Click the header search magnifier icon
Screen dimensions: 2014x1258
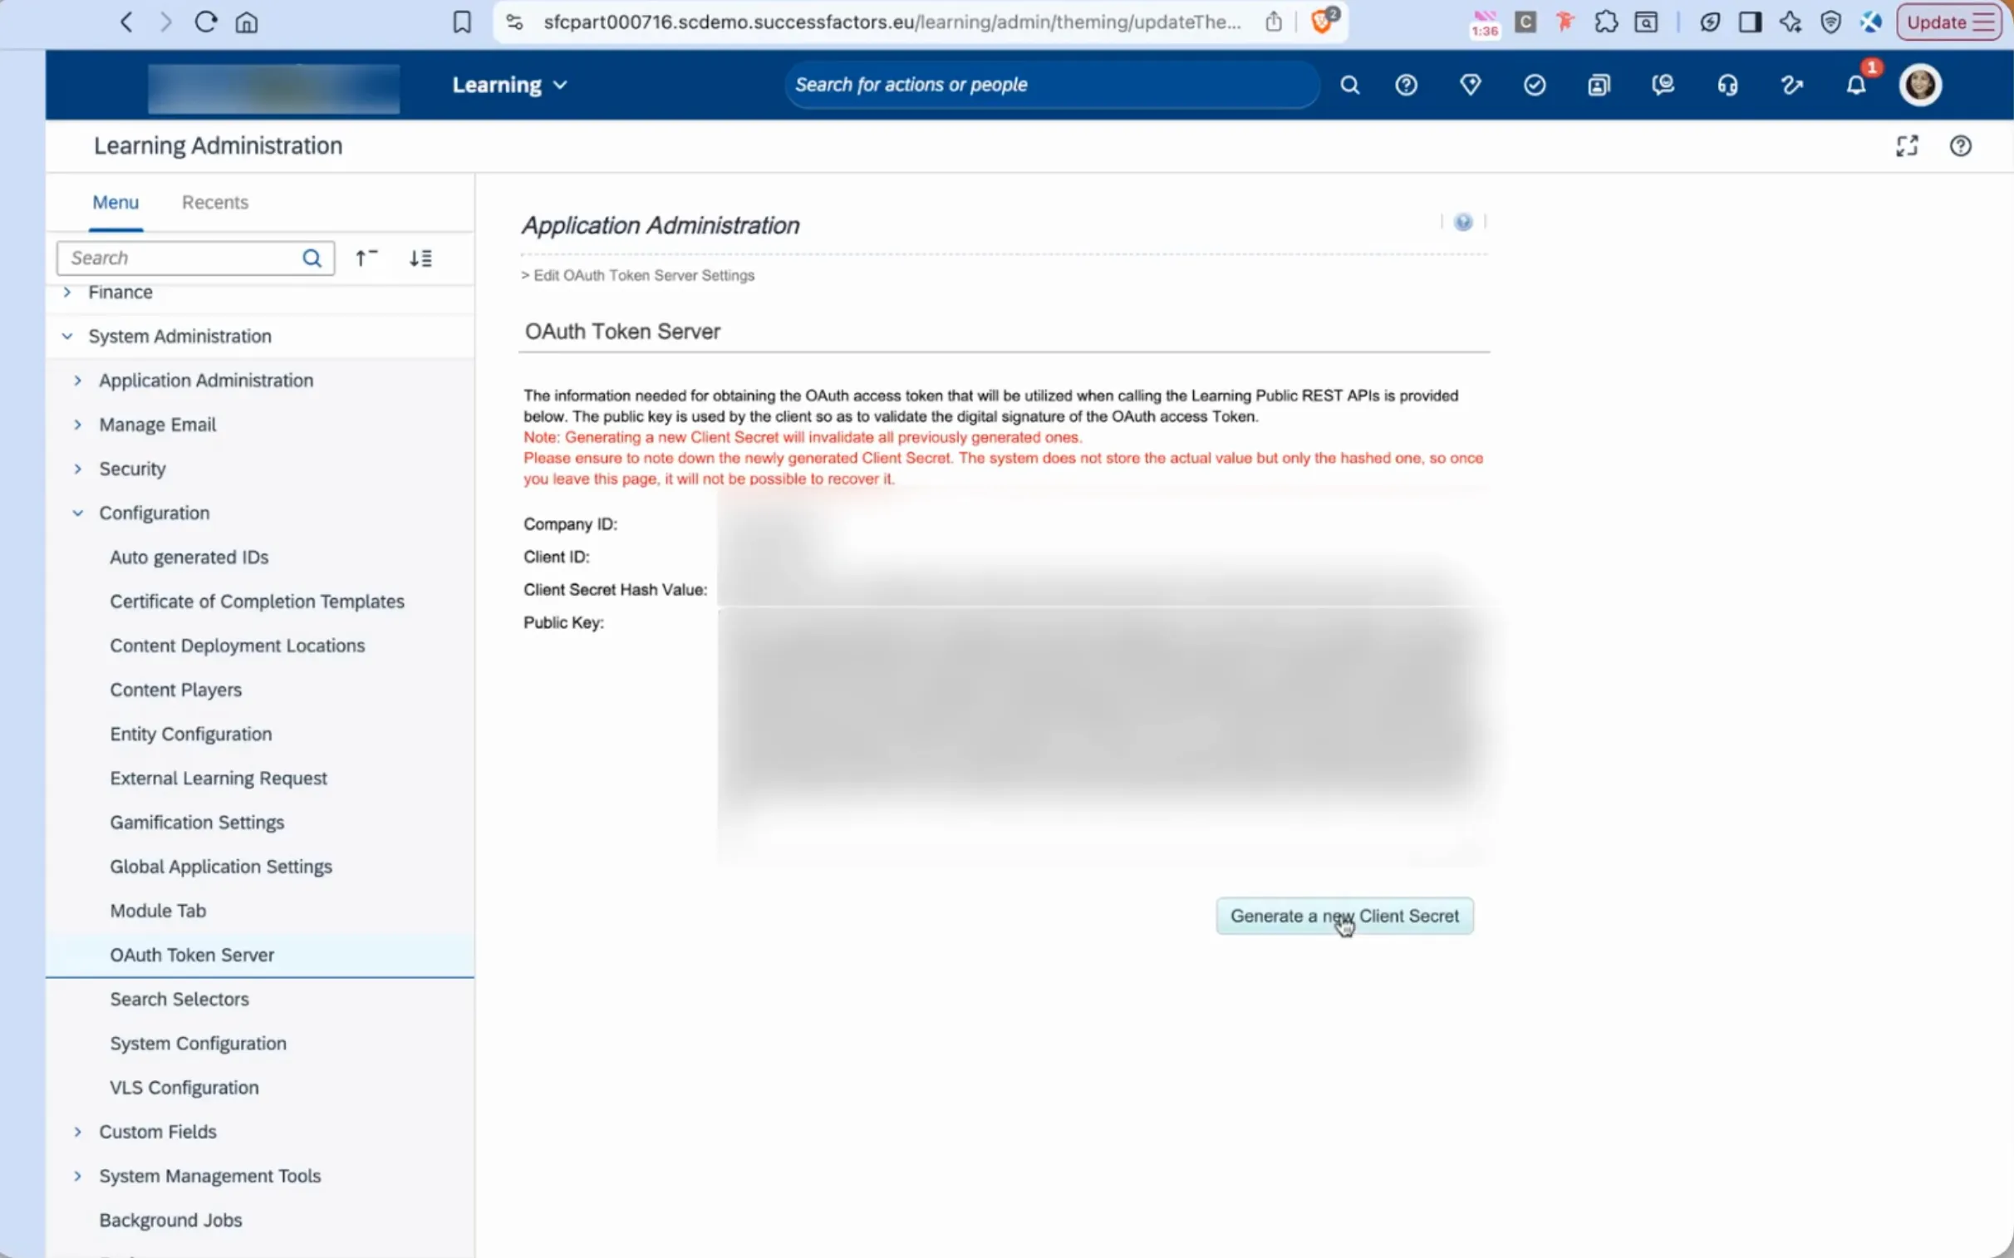[x=1349, y=85]
